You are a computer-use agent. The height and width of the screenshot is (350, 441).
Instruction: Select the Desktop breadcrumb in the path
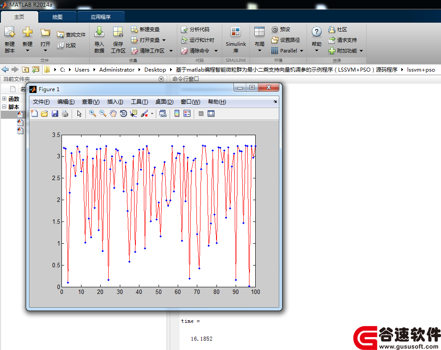point(155,70)
